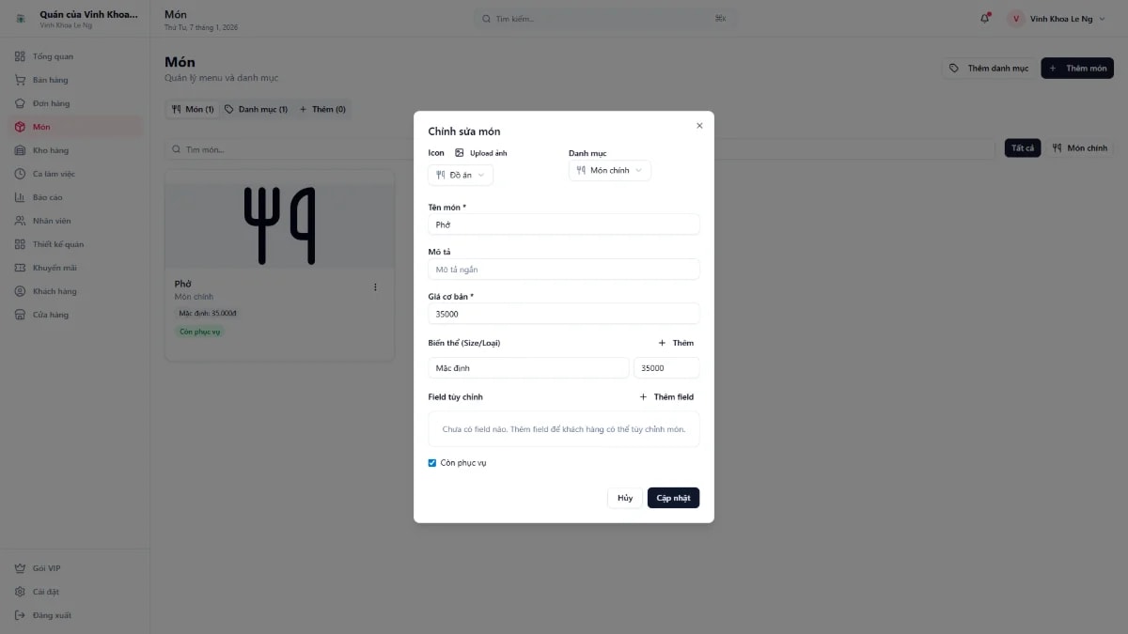This screenshot has width=1128, height=634.
Task: Click the Cập nhật button
Action: pyautogui.click(x=673, y=498)
